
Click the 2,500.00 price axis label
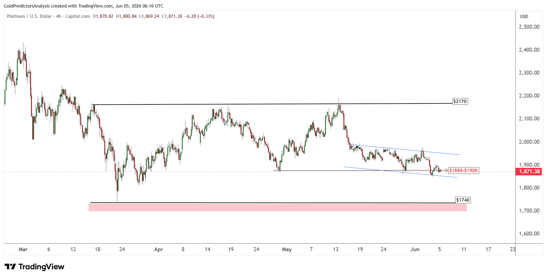pos(529,27)
